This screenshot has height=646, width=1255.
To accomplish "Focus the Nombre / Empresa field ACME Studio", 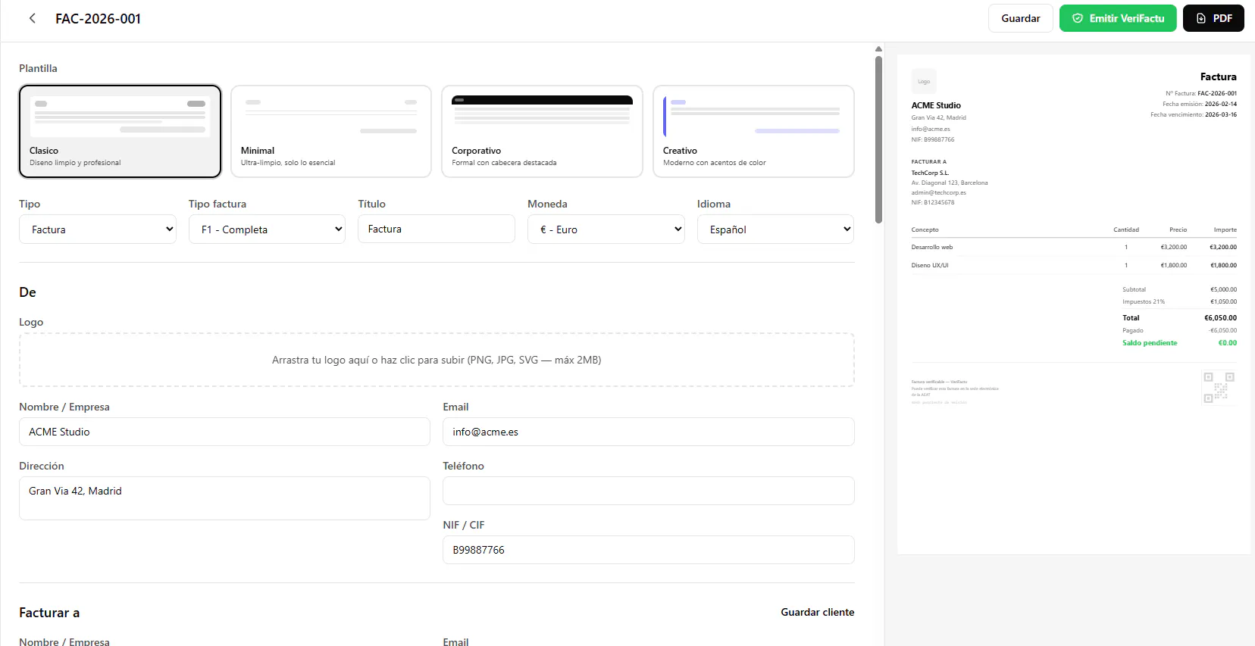I will [x=224, y=432].
